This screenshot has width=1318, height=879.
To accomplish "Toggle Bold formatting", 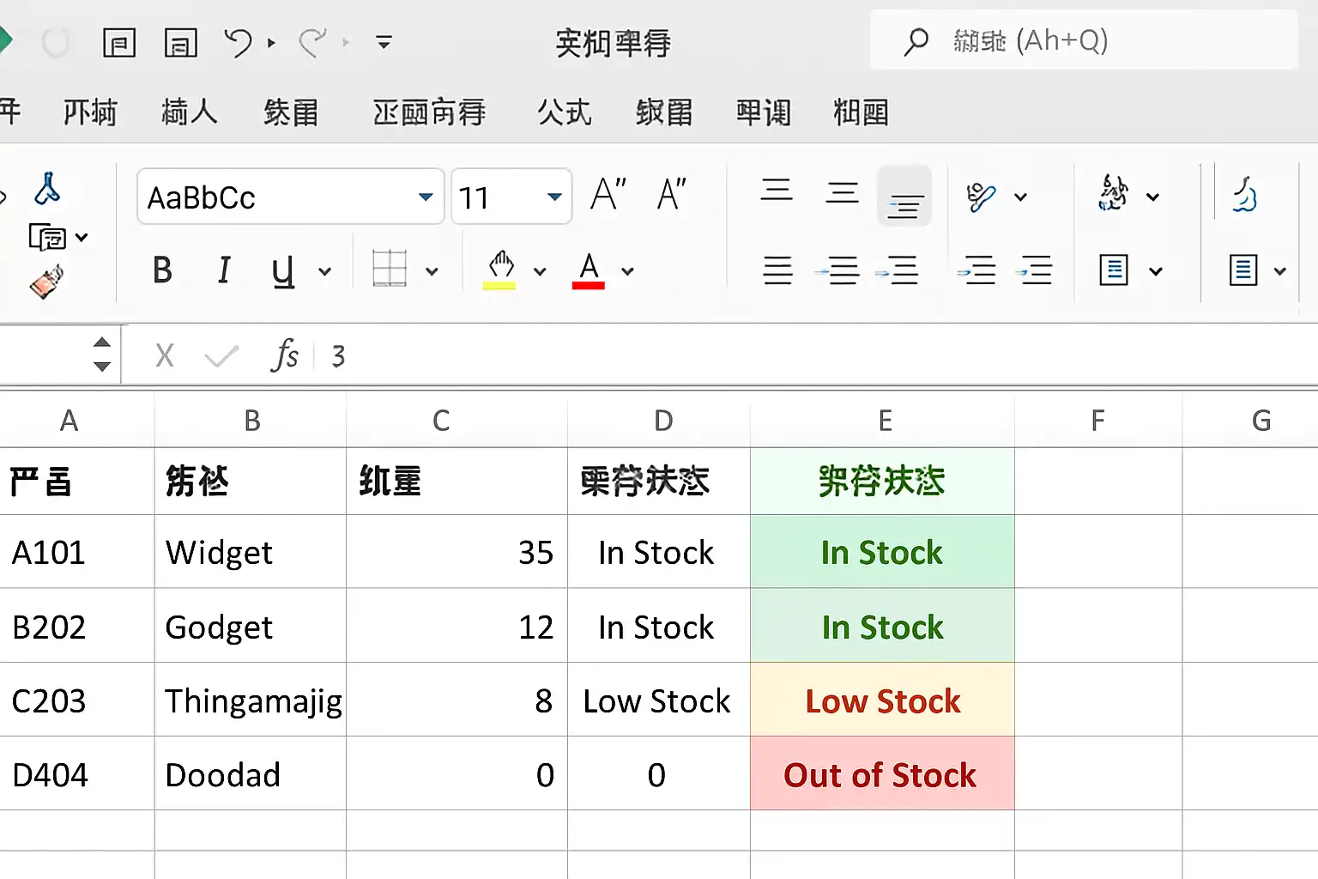I will [162, 270].
